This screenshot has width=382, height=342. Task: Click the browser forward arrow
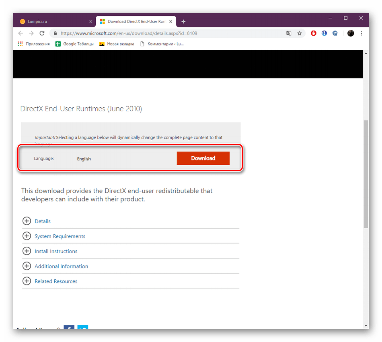(31, 33)
